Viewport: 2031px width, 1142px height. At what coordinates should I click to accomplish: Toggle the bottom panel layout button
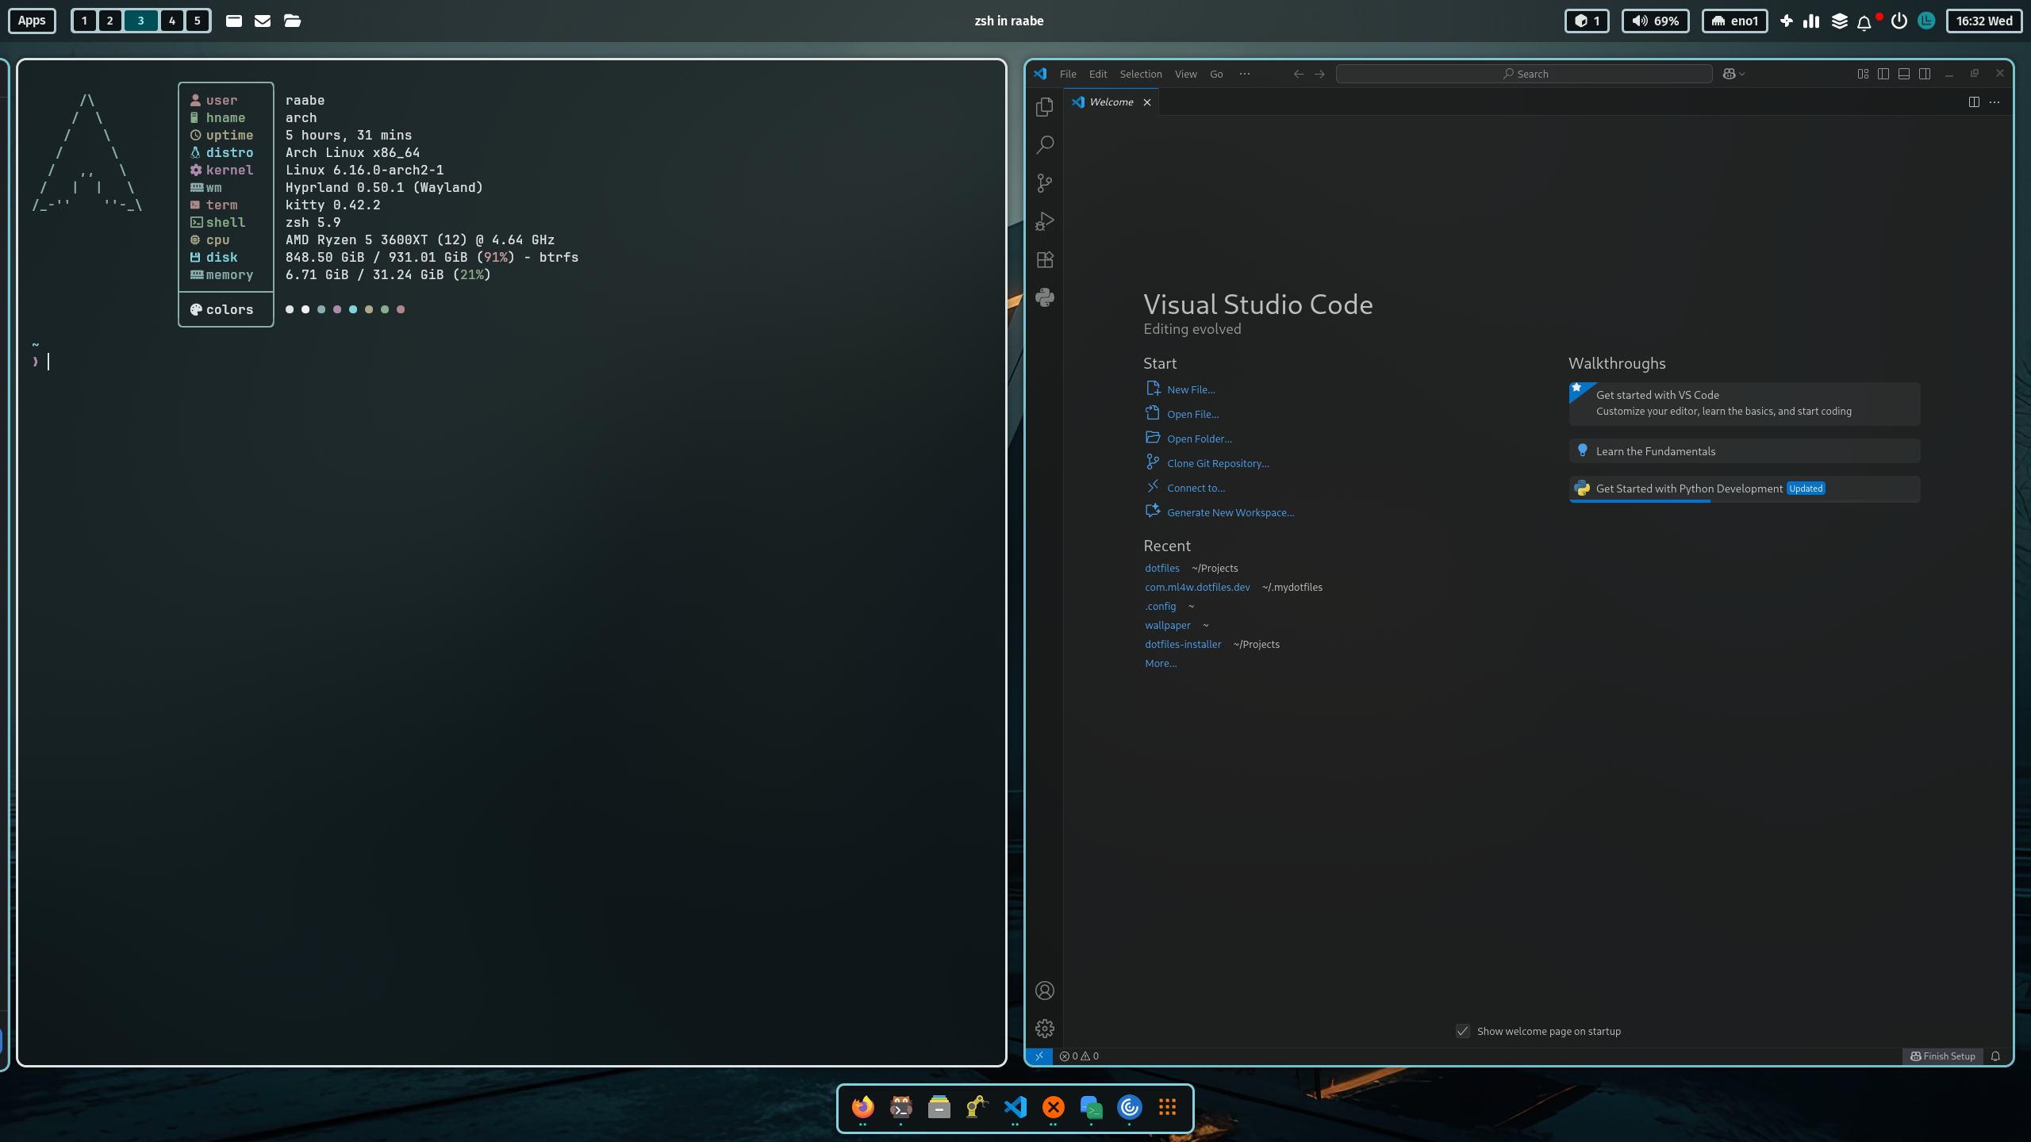point(1904,74)
